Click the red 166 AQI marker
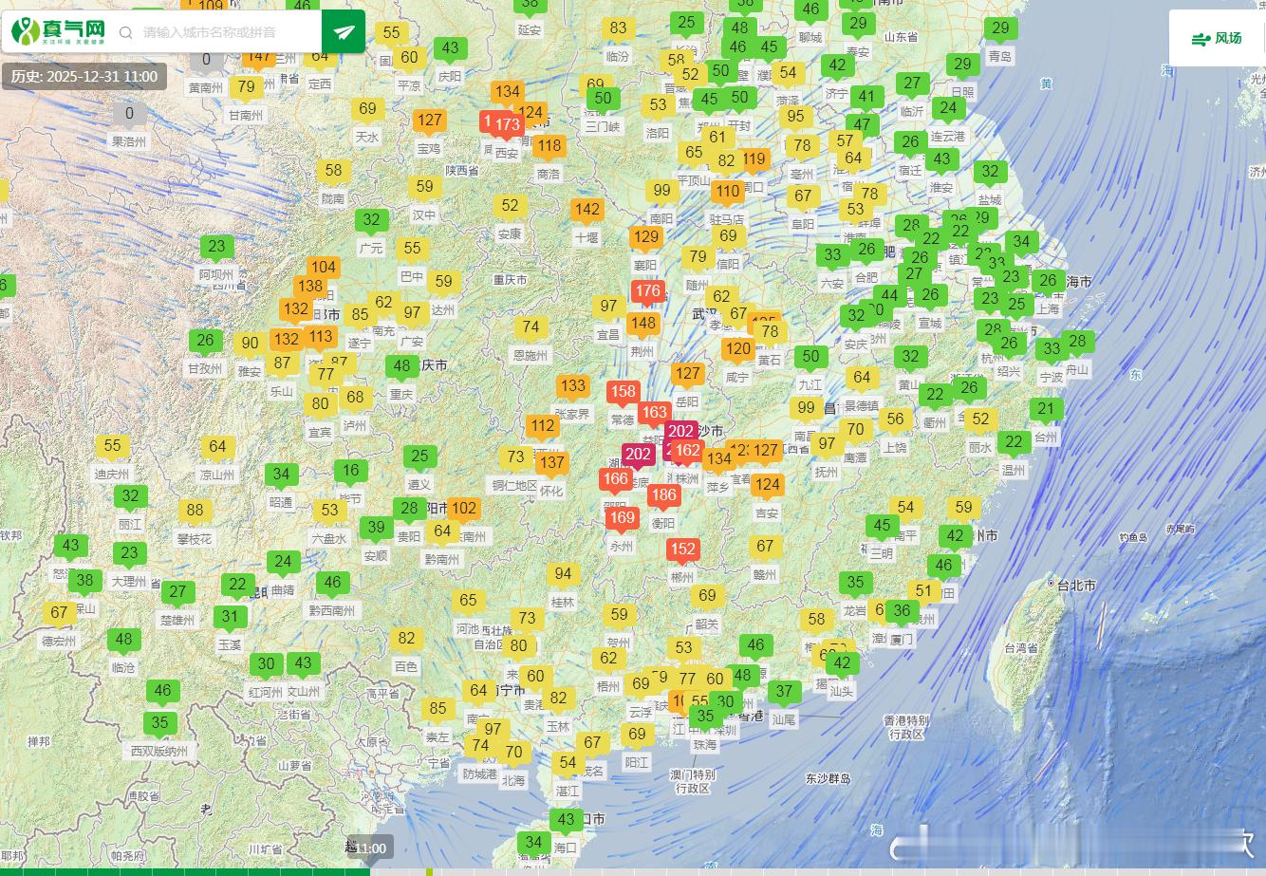The image size is (1266, 876). tap(615, 480)
